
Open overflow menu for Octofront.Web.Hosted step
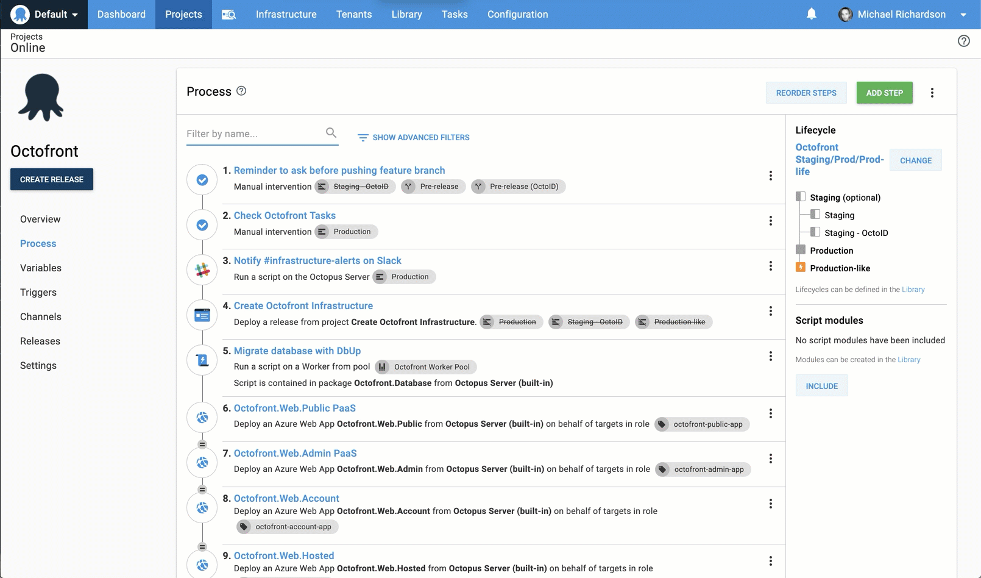(x=771, y=561)
